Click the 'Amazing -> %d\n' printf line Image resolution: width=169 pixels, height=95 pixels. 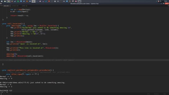click(28, 34)
